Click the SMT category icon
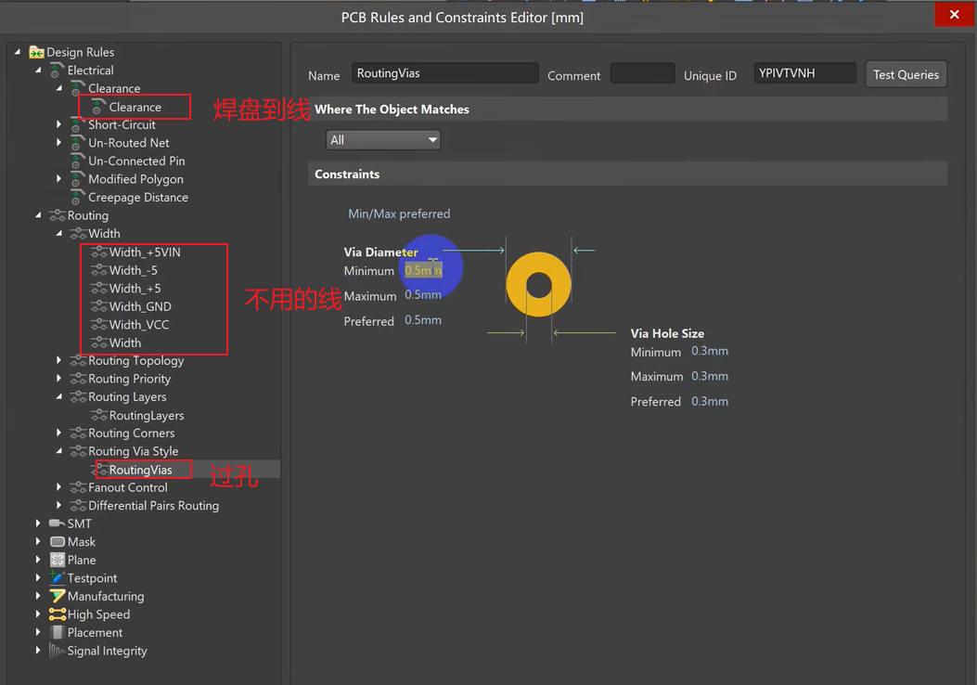977x685 pixels. pyautogui.click(x=58, y=523)
